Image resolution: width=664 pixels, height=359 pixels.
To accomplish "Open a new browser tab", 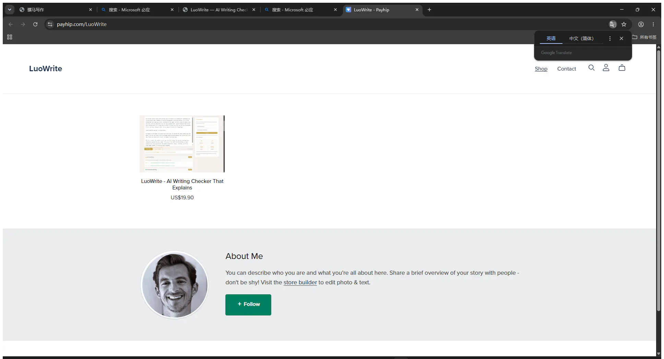I will click(429, 10).
